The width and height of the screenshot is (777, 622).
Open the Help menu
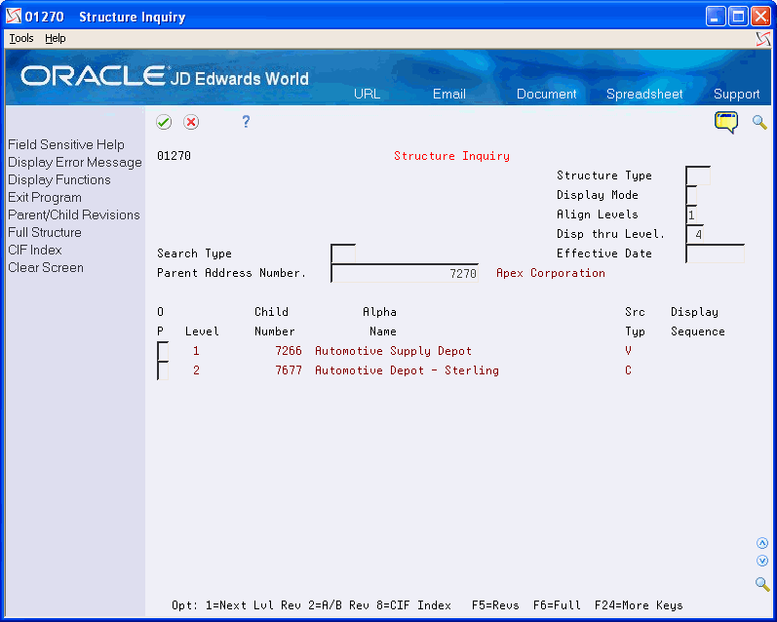pos(55,38)
